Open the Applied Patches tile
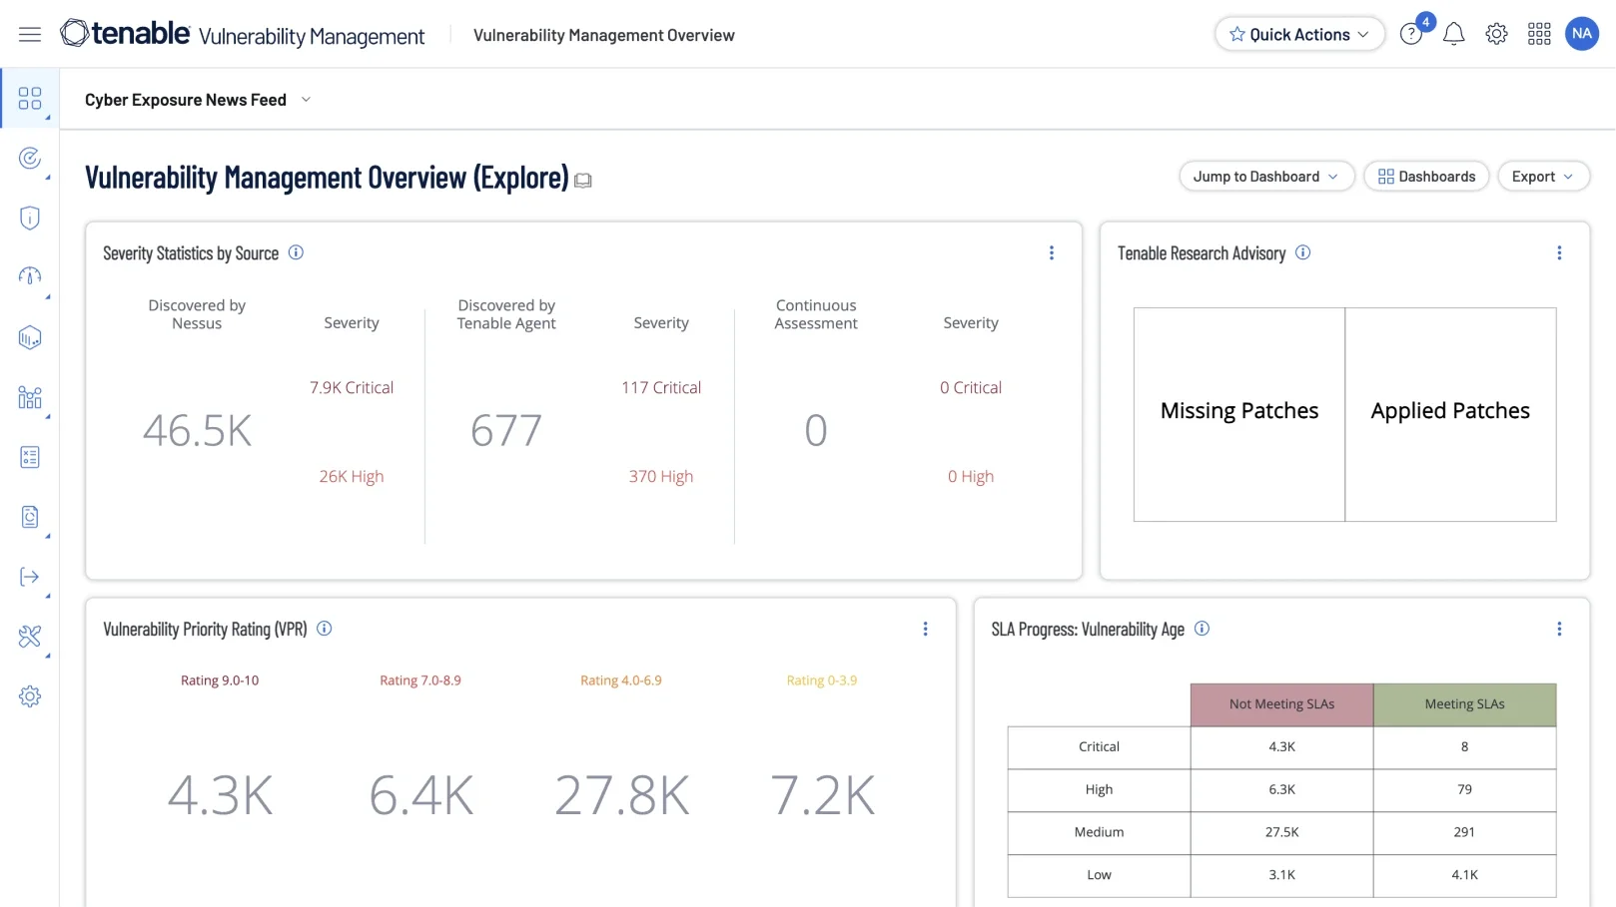Image resolution: width=1616 pixels, height=907 pixels. tap(1450, 414)
